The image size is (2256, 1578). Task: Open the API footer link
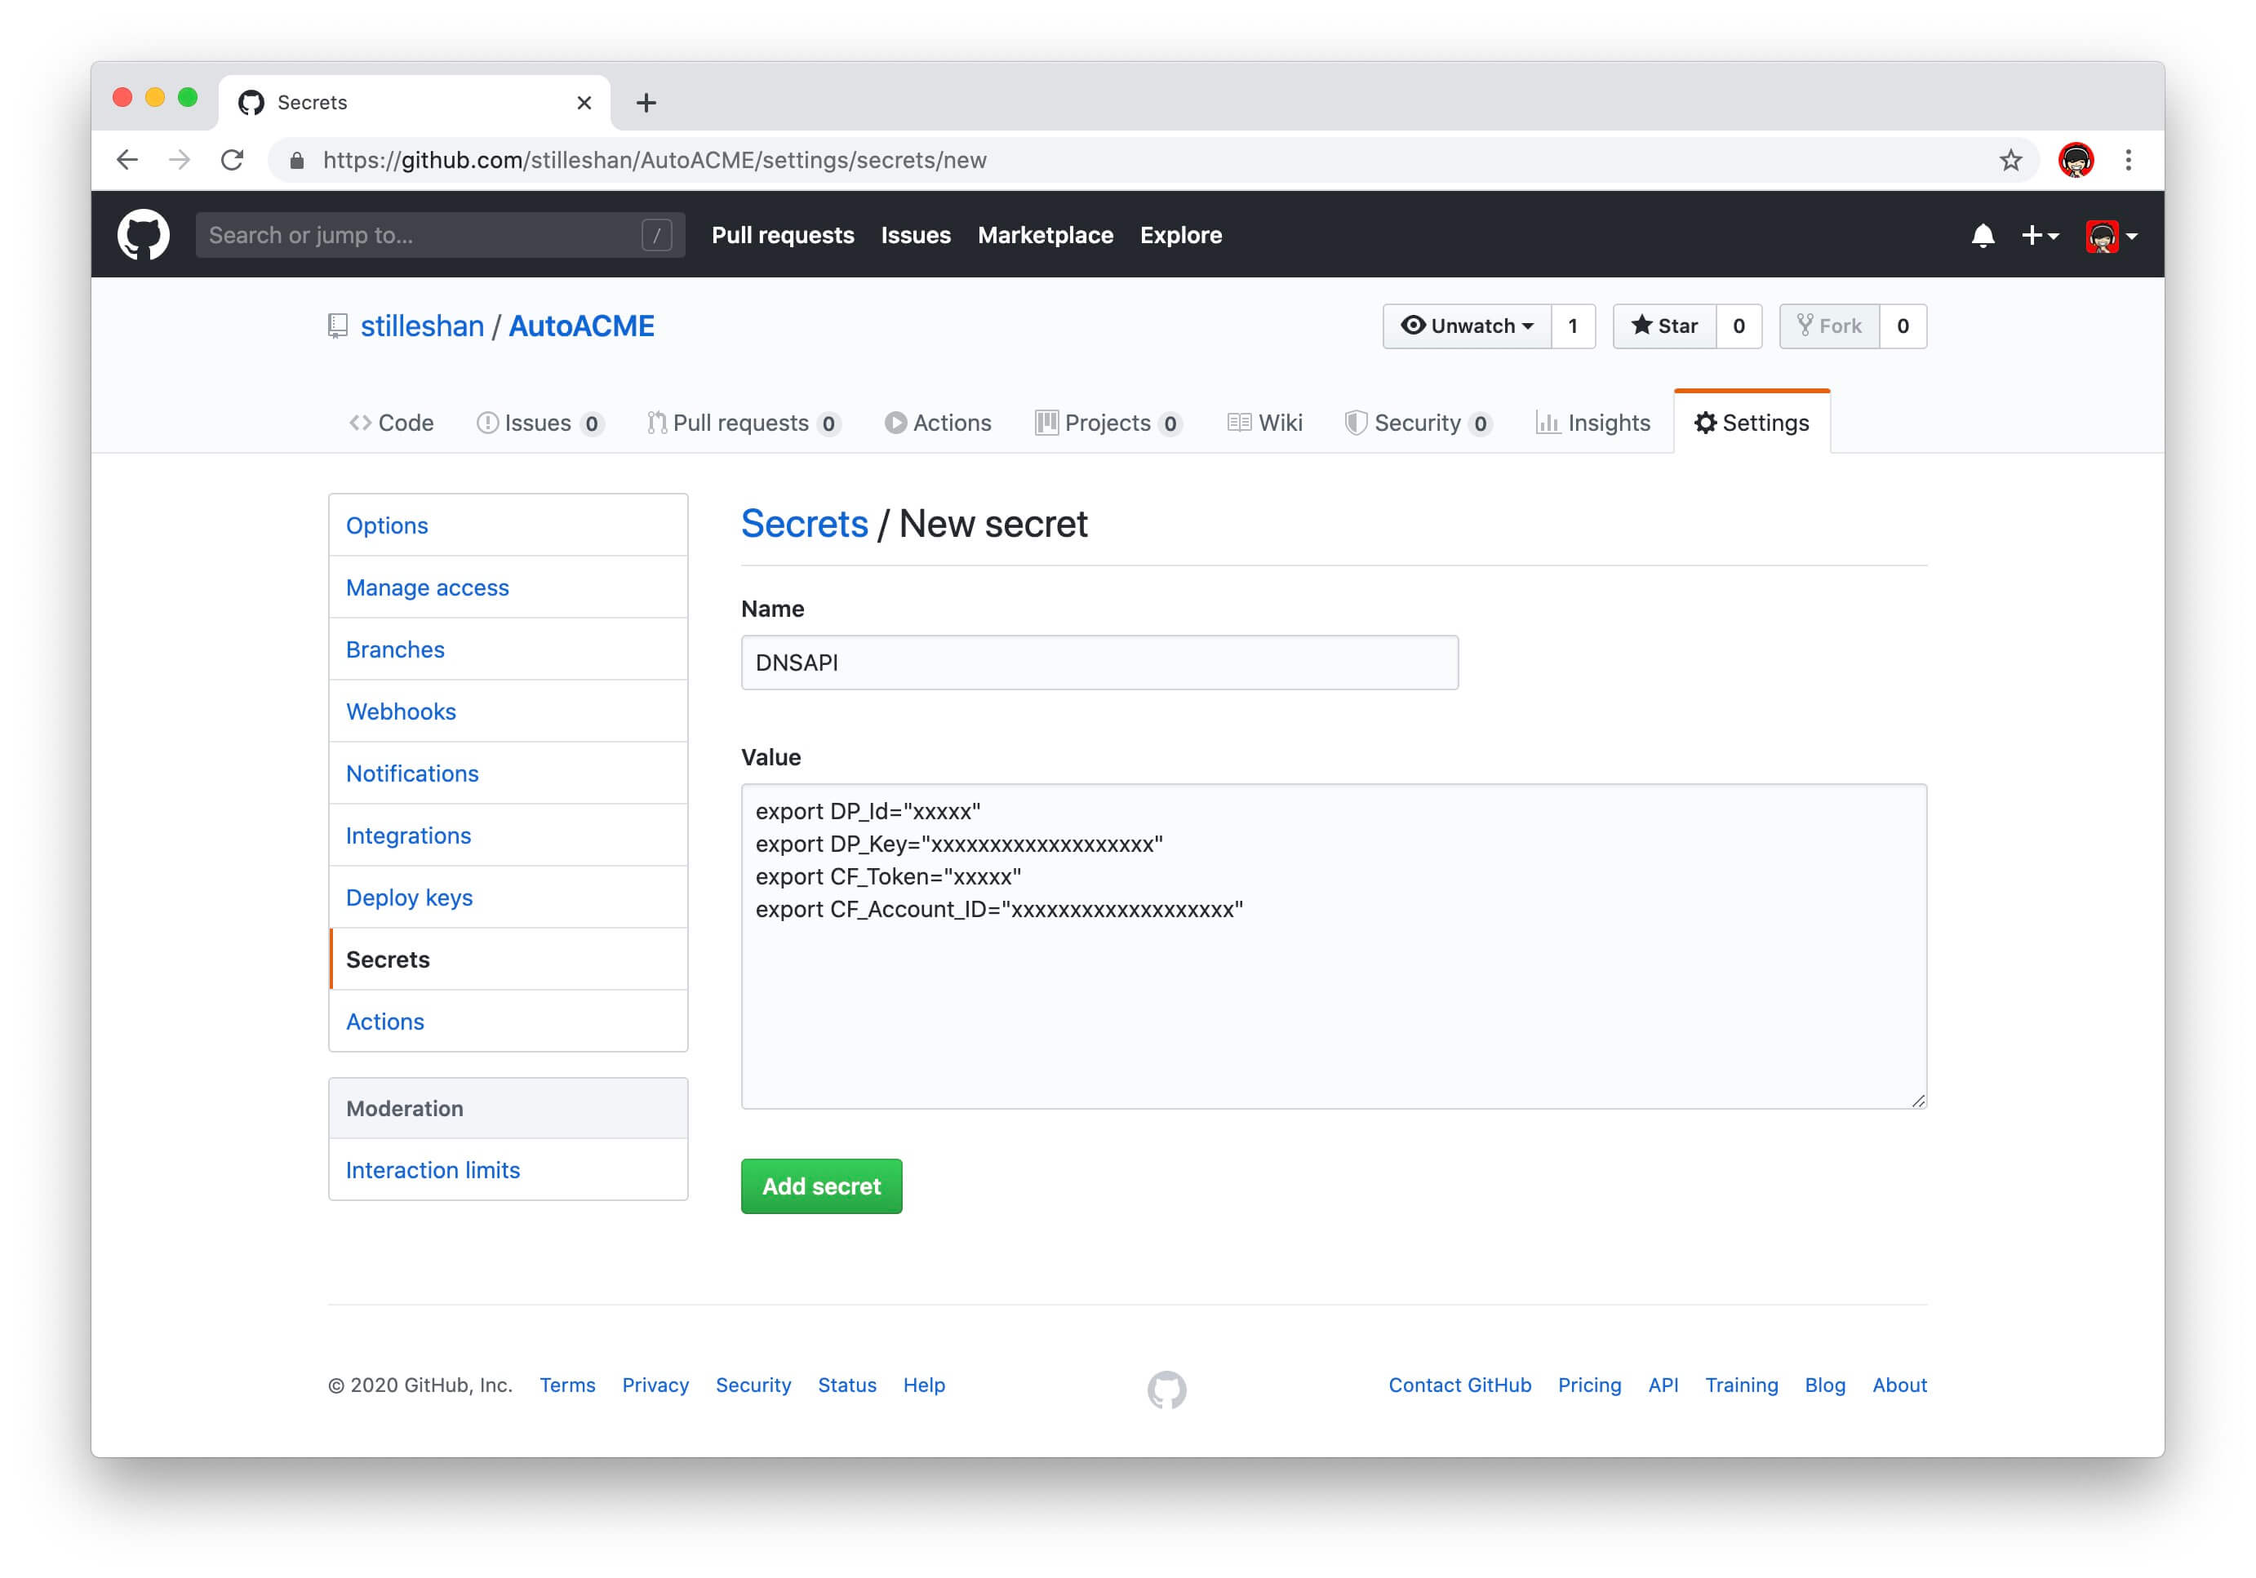(x=1663, y=1385)
